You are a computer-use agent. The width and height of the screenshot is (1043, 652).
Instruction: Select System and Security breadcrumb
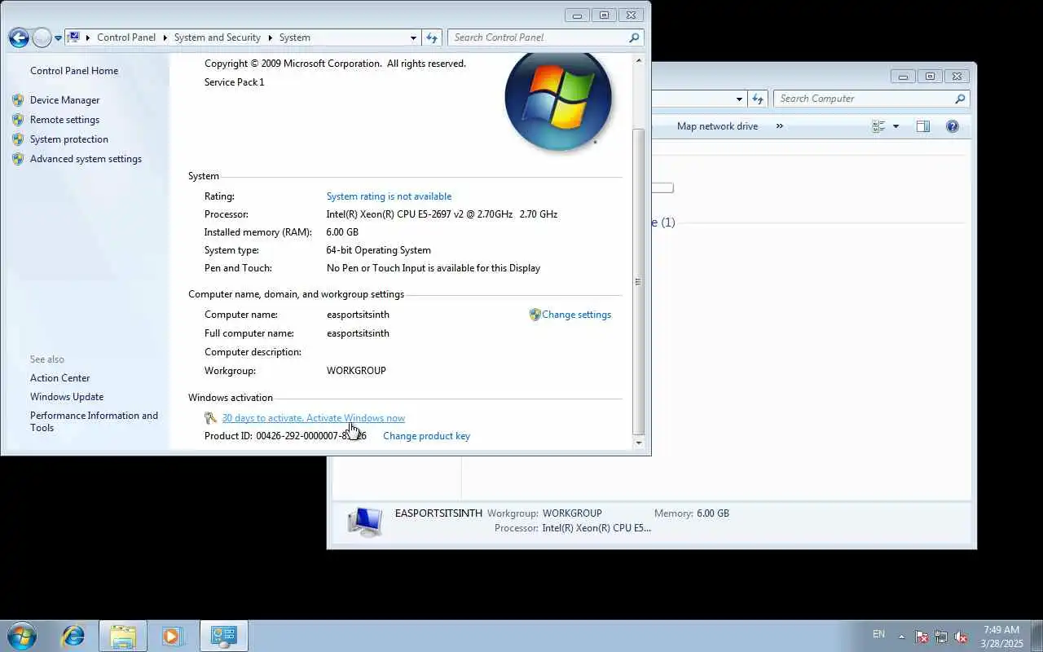coord(217,37)
